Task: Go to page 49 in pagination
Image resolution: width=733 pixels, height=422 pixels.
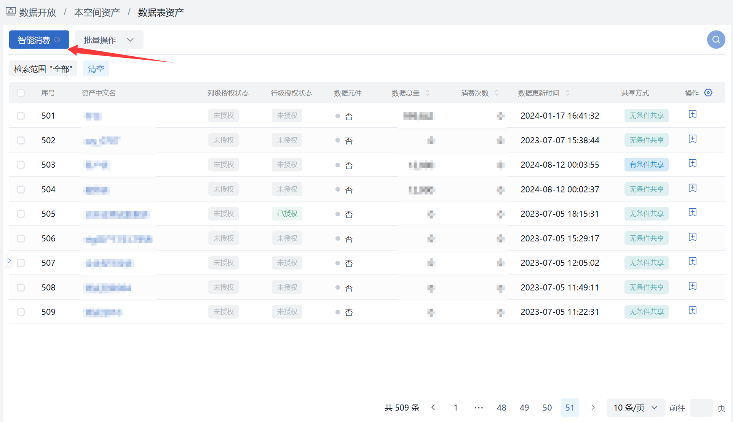Action: 524,408
